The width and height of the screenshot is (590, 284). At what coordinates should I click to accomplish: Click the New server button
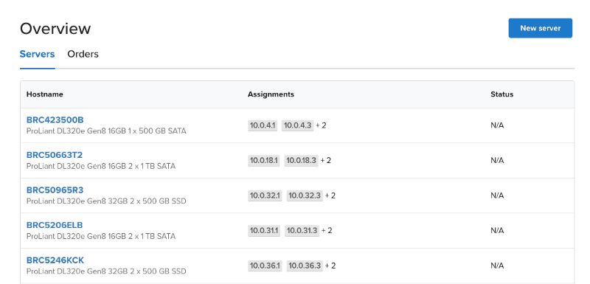tap(540, 28)
